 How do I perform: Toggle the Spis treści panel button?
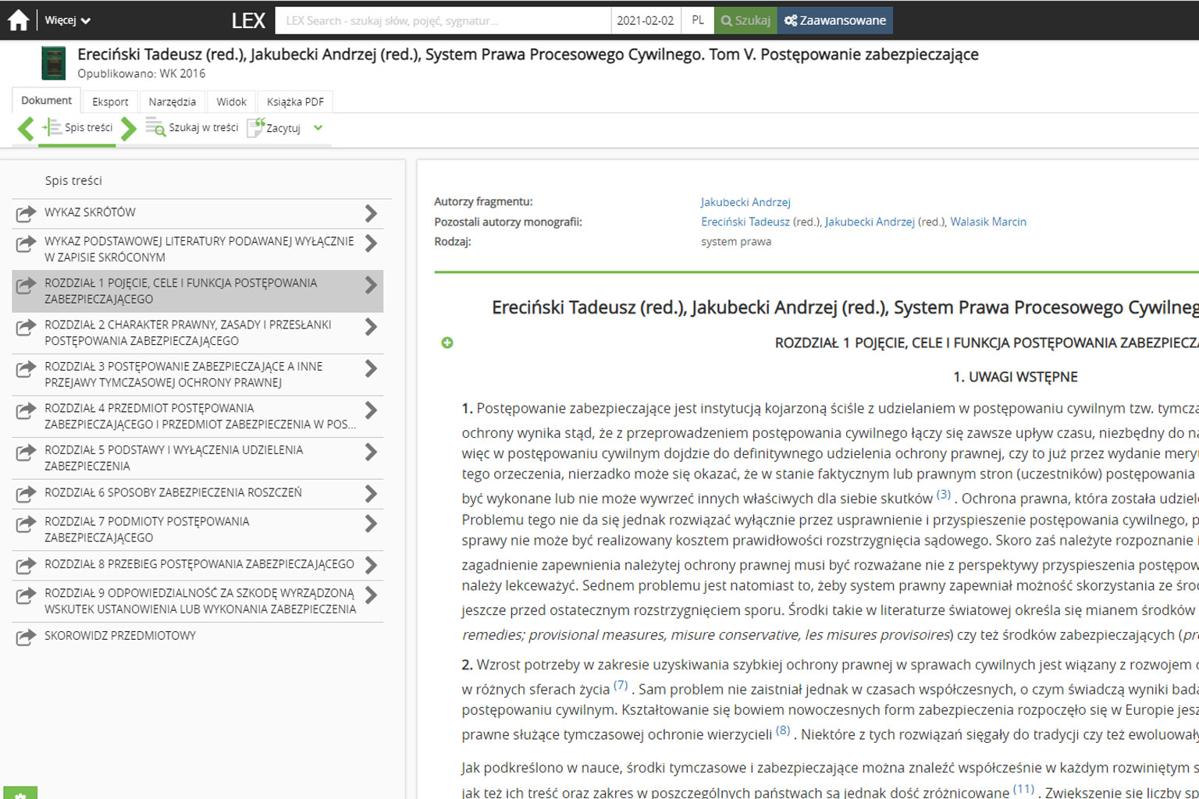(77, 128)
